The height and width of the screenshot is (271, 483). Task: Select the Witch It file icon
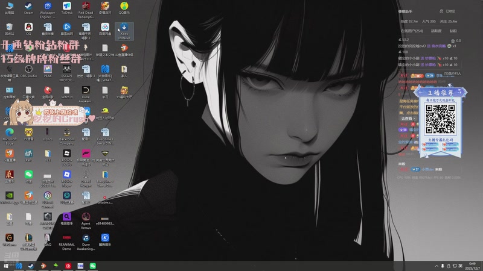click(66, 92)
